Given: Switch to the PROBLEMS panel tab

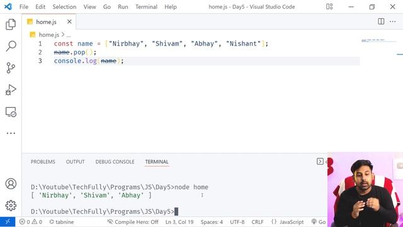Looking at the screenshot, I should tap(43, 161).
